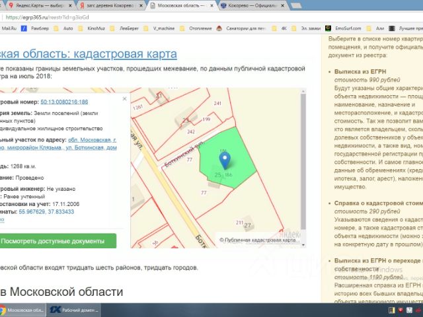The image size is (423, 317).
Task: Close the parcel info popup
Action: pyautogui.click(x=124, y=98)
